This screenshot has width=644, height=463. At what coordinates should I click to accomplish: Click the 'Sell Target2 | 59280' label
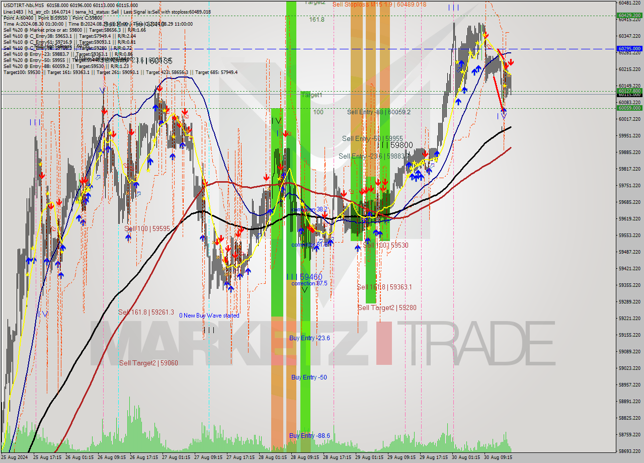[x=387, y=307]
